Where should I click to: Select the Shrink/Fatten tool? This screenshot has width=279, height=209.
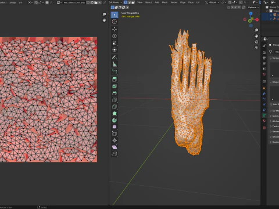(x=115, y=140)
